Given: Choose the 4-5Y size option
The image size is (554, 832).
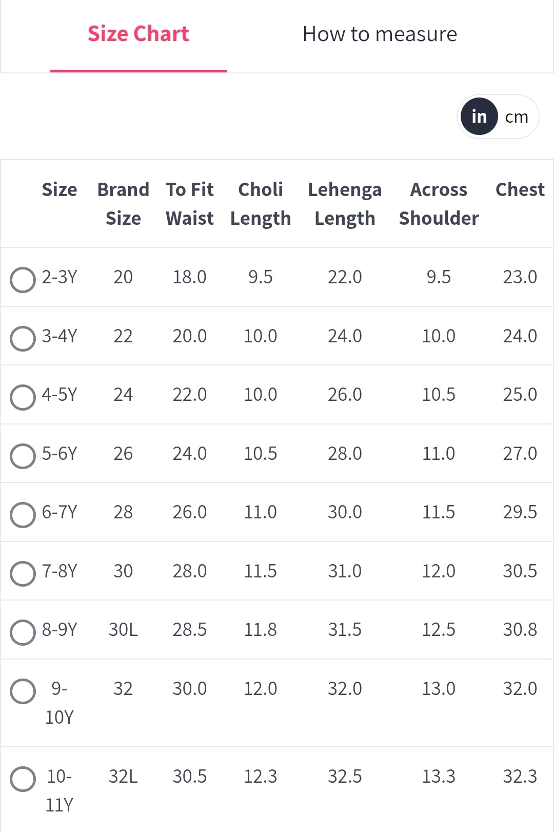Looking at the screenshot, I should pos(23,397).
